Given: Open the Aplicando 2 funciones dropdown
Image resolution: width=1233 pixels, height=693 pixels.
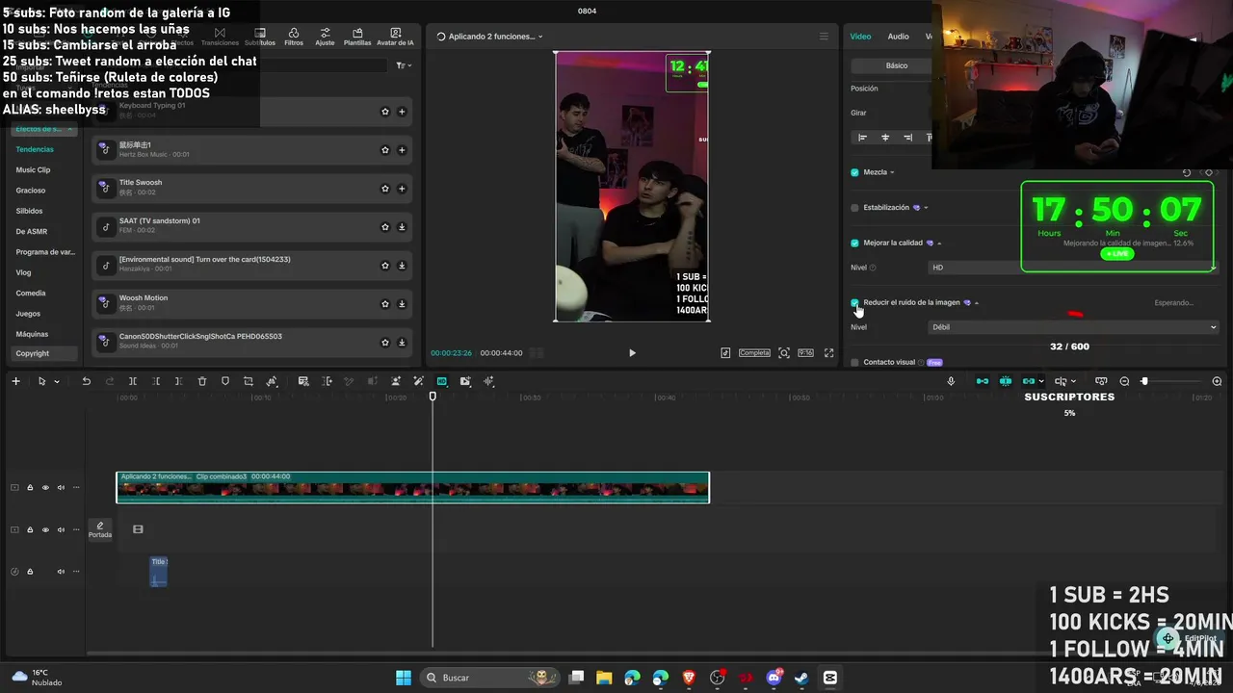Looking at the screenshot, I should pyautogui.click(x=490, y=37).
